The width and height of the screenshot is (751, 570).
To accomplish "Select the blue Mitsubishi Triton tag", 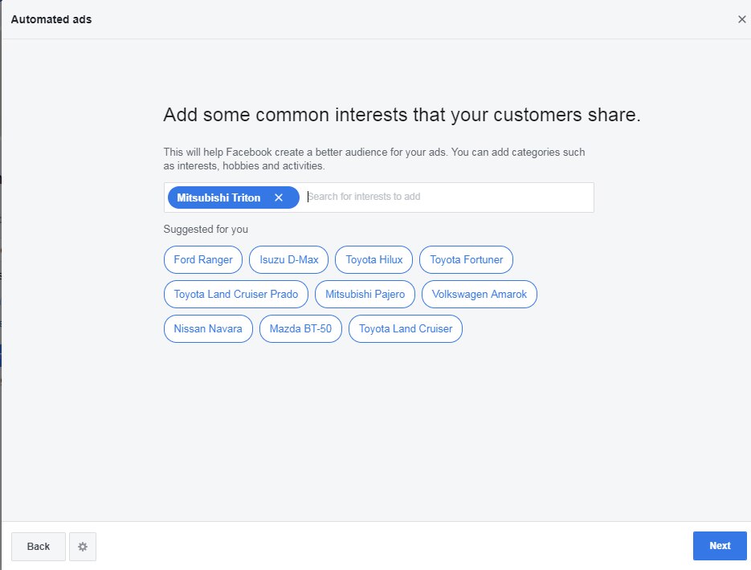I will (218, 197).
